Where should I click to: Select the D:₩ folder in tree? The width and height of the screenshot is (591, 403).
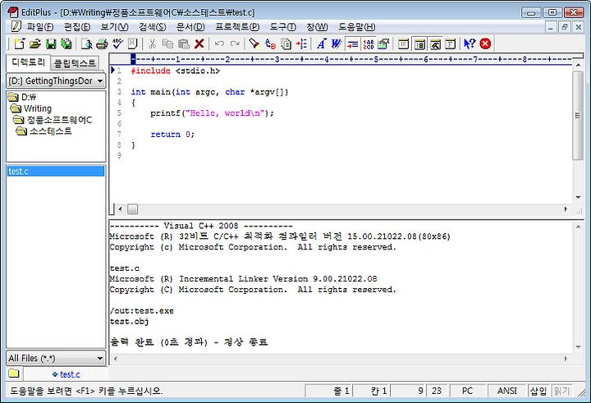(23, 98)
